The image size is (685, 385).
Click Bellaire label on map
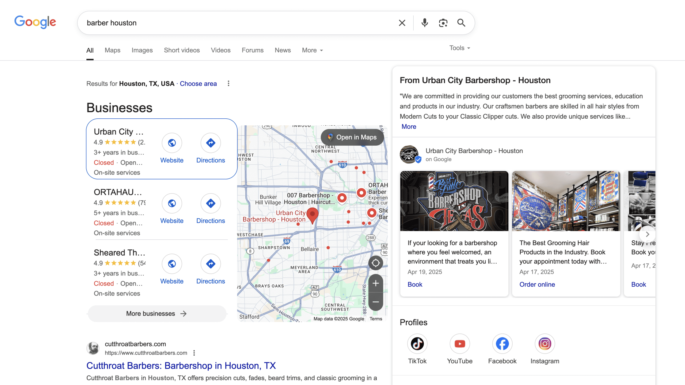click(x=310, y=249)
